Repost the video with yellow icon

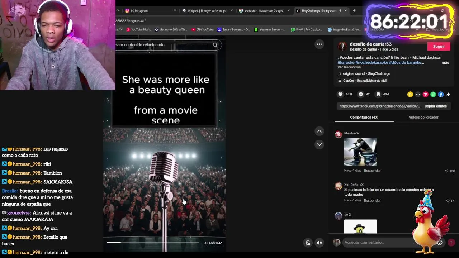(x=410, y=94)
